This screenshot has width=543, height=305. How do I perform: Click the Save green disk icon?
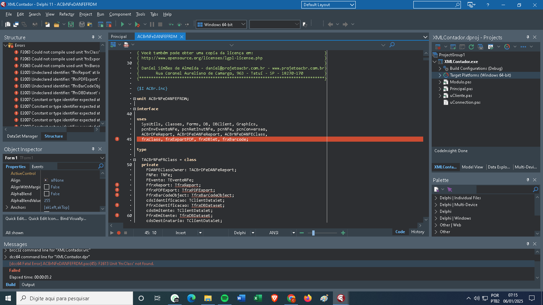(x=71, y=24)
